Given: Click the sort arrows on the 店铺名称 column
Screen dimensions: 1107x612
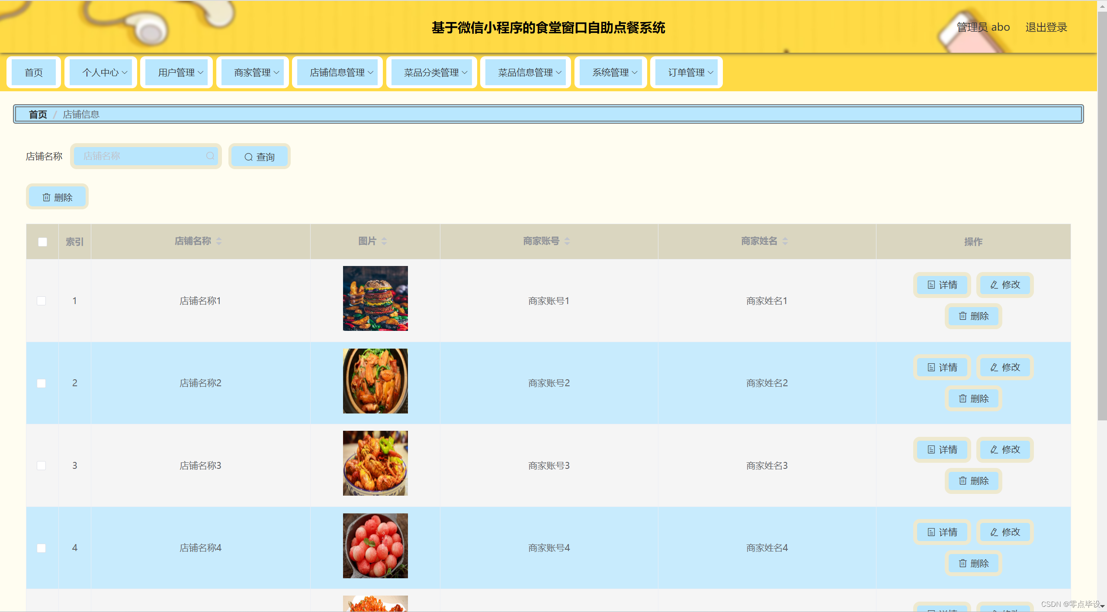Looking at the screenshot, I should coord(219,241).
